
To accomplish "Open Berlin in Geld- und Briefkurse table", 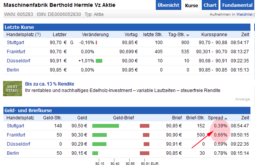I will pyautogui.click(x=13, y=153).
